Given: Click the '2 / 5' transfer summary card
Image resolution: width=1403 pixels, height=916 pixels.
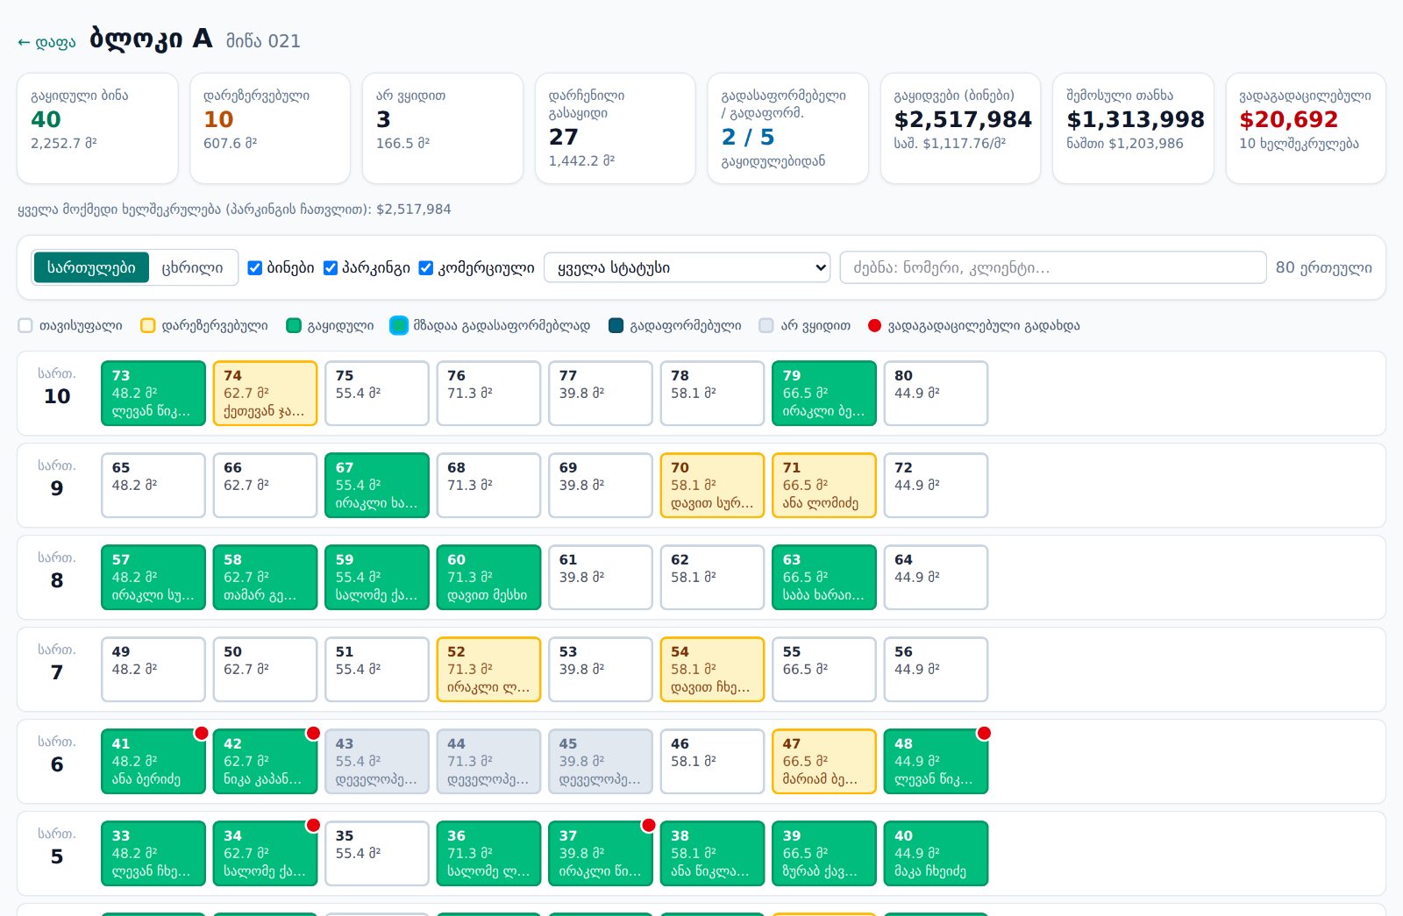Looking at the screenshot, I should (788, 128).
